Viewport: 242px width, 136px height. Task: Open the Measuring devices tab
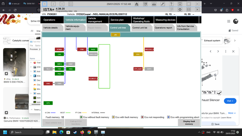[x=165, y=20]
